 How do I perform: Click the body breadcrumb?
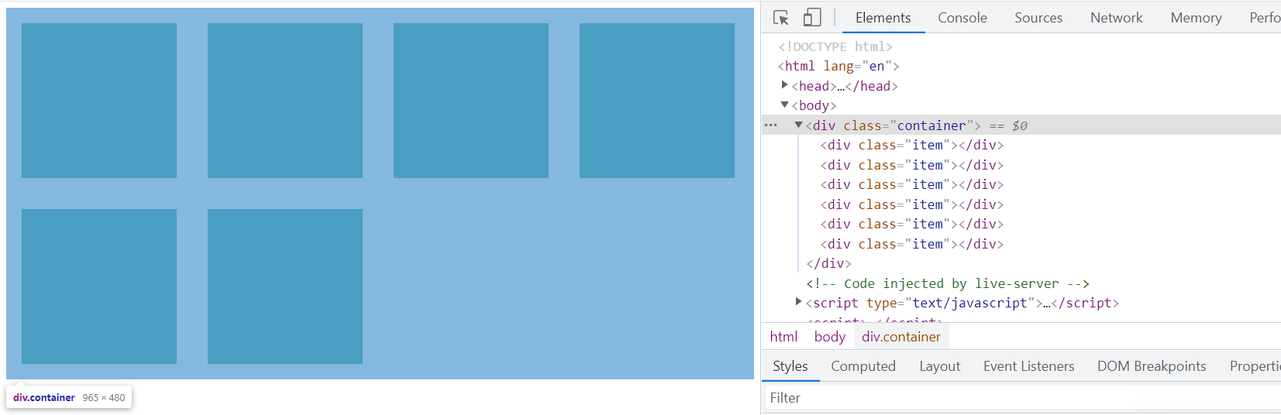click(x=829, y=337)
